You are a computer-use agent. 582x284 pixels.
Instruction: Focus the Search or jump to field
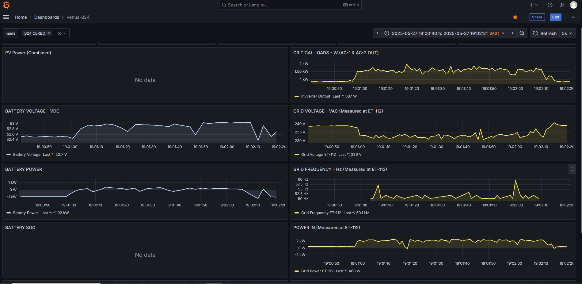(x=290, y=5)
